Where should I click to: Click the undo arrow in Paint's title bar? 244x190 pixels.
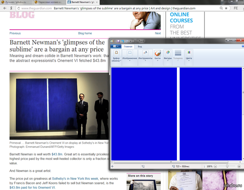pos(122,41)
